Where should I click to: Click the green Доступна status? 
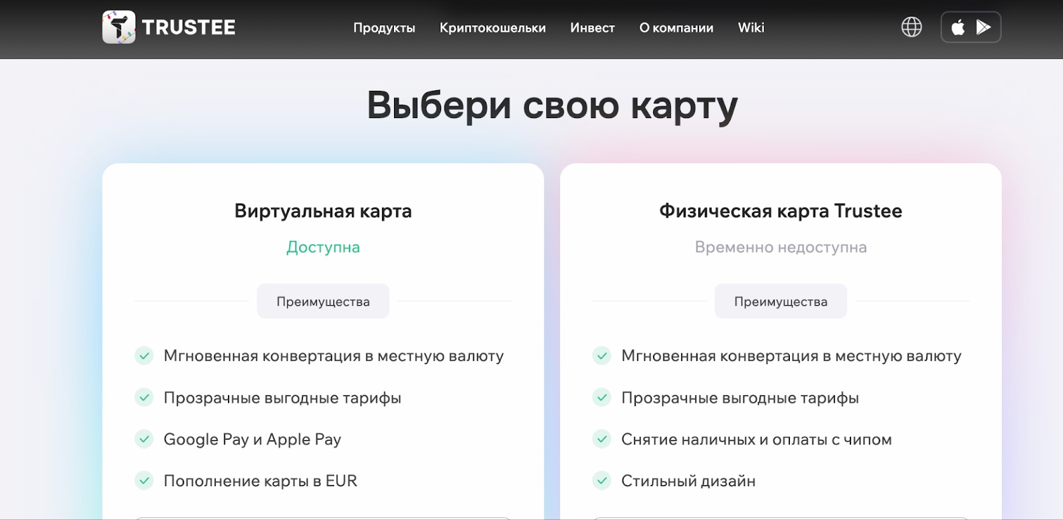(323, 247)
